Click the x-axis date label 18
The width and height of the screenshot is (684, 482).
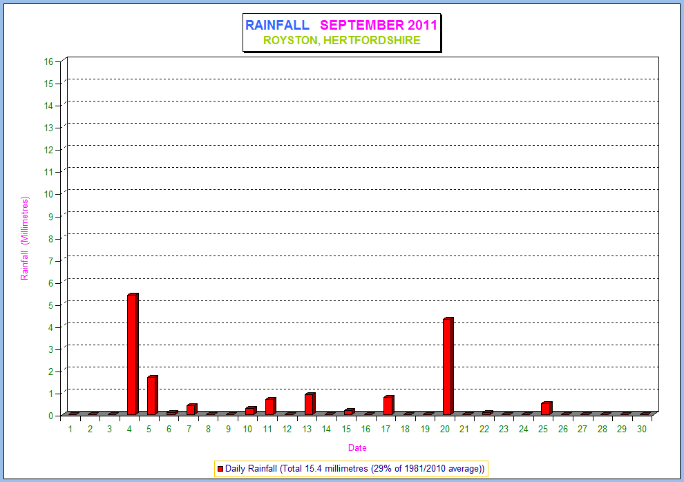click(x=406, y=430)
